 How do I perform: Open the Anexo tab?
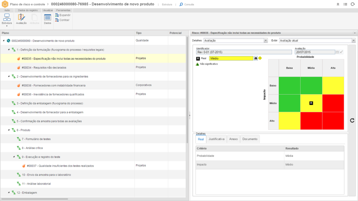233,139
